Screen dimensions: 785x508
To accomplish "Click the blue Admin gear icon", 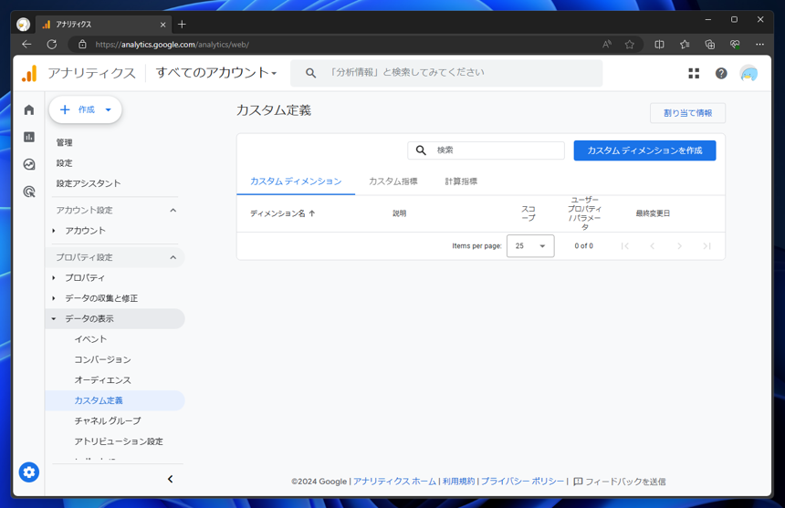I will (x=29, y=472).
